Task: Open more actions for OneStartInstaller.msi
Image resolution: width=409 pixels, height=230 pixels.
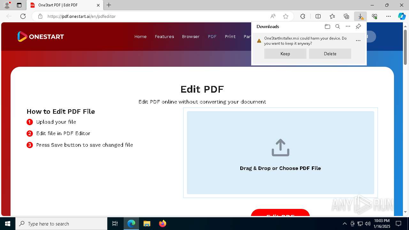Action: (x=358, y=41)
